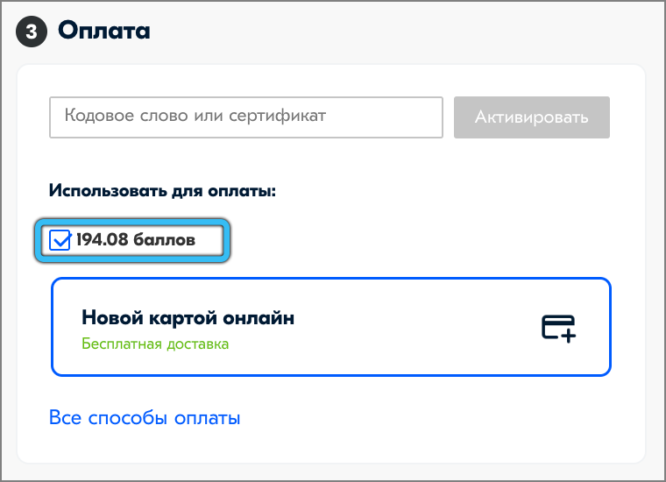Click the "Оплата" section heading
Image resolution: width=666 pixels, height=482 pixels.
[104, 32]
